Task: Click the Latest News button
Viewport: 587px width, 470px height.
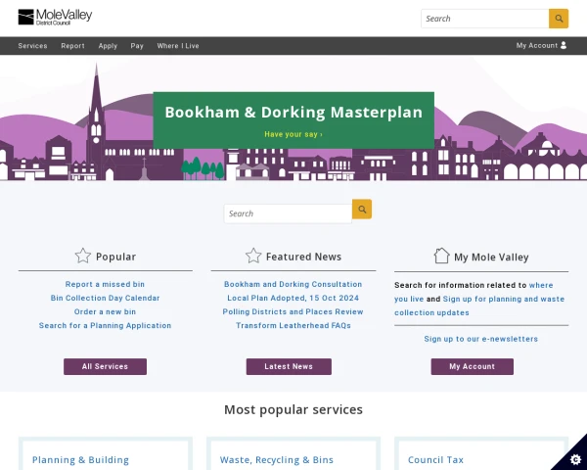Action: click(289, 366)
